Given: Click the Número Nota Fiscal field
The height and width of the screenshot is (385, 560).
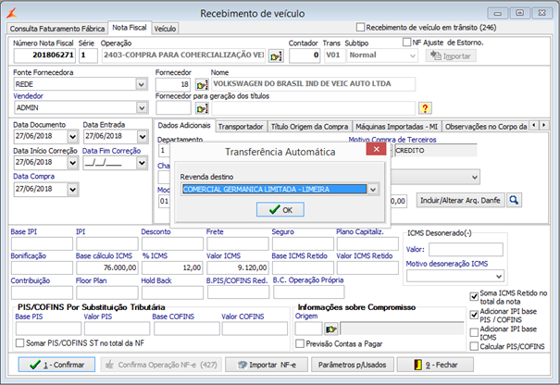Looking at the screenshot, I should [x=44, y=56].
